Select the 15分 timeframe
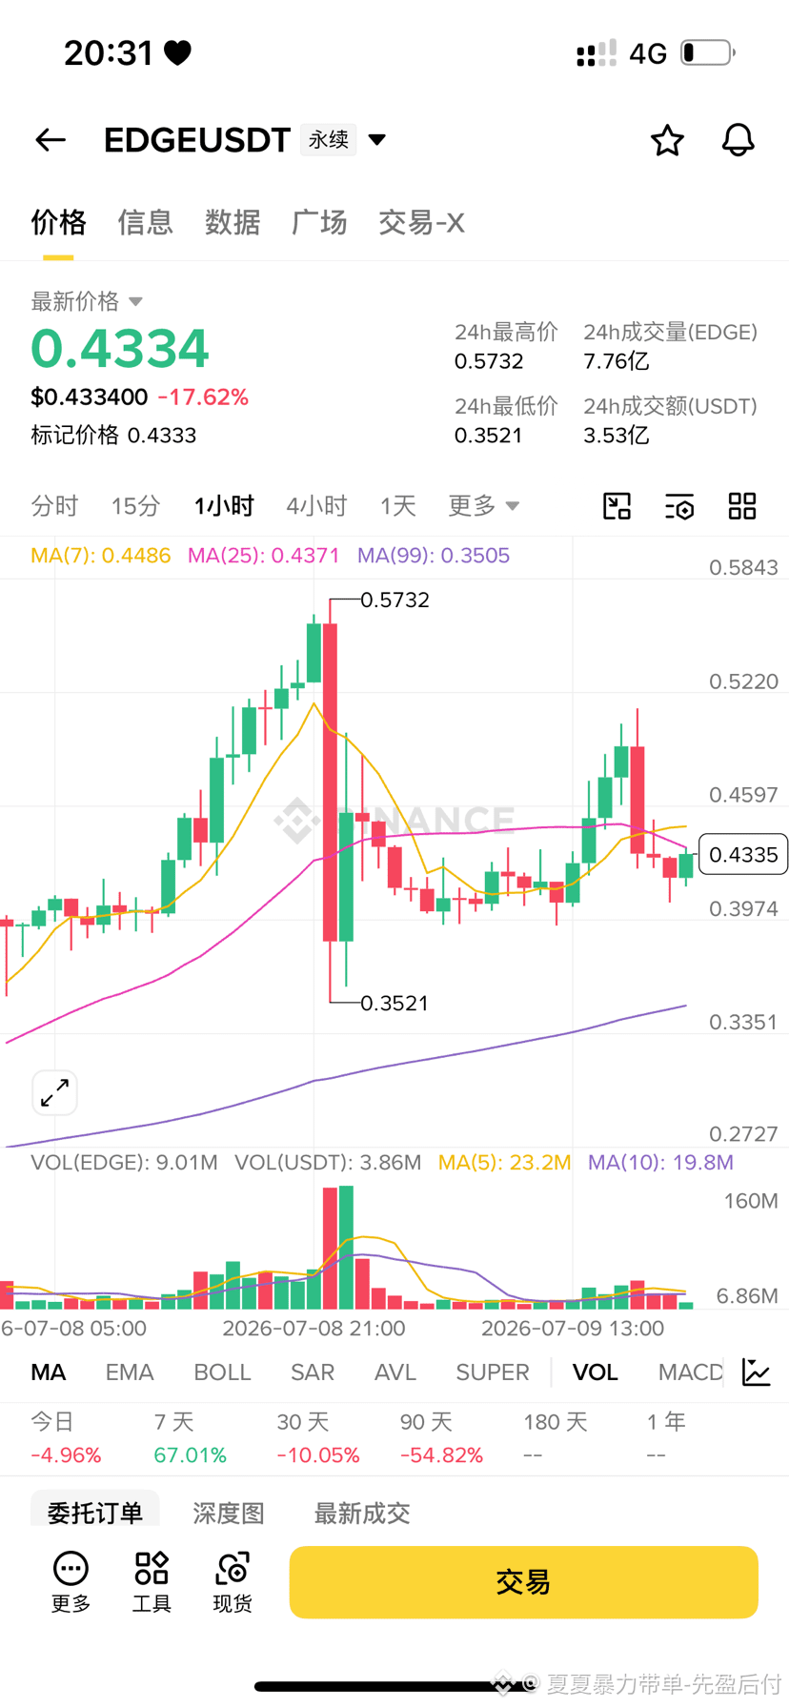789x1708 pixels. coord(135,505)
